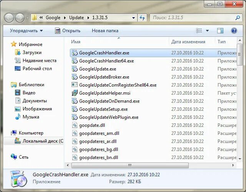
Task: Click Избранное star icon in sidebar
Action: pyautogui.click(x=14, y=44)
